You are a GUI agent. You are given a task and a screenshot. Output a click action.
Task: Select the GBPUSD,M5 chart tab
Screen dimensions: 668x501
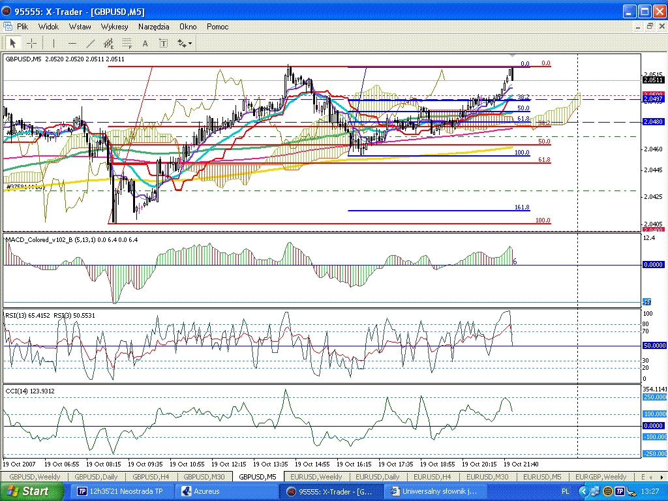click(x=258, y=477)
